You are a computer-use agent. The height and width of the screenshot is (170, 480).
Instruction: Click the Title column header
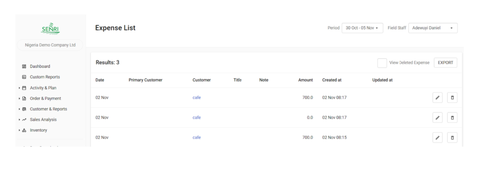(238, 80)
